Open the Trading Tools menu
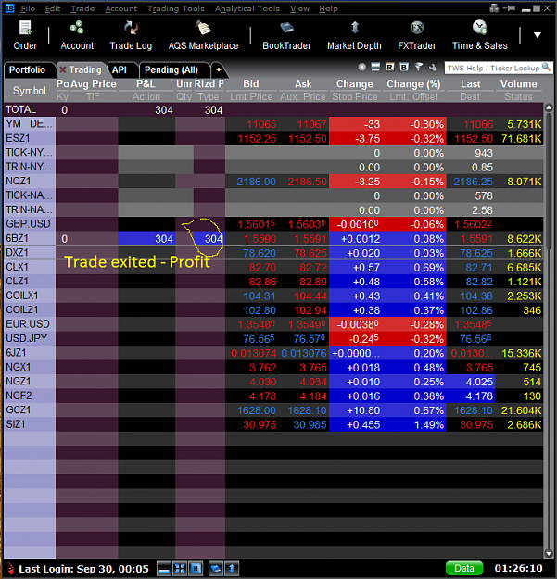 (176, 8)
